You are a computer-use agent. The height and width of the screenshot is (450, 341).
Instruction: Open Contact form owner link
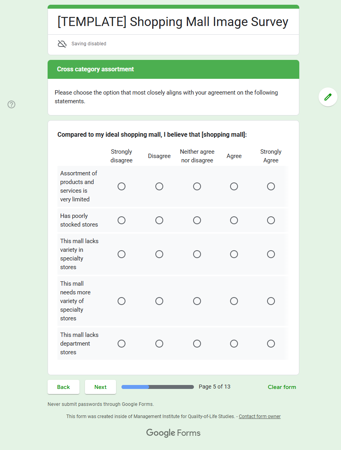pos(260,417)
